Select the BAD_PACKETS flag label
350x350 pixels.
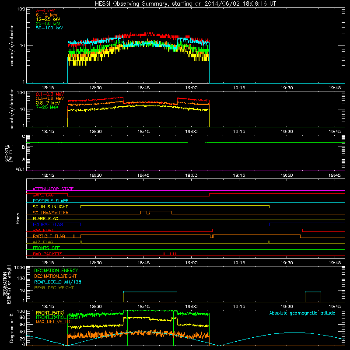(x=48, y=254)
